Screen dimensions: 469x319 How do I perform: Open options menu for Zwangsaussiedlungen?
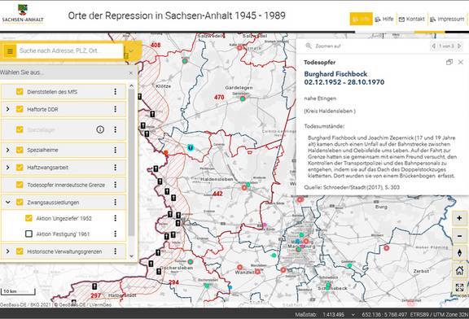click(116, 203)
